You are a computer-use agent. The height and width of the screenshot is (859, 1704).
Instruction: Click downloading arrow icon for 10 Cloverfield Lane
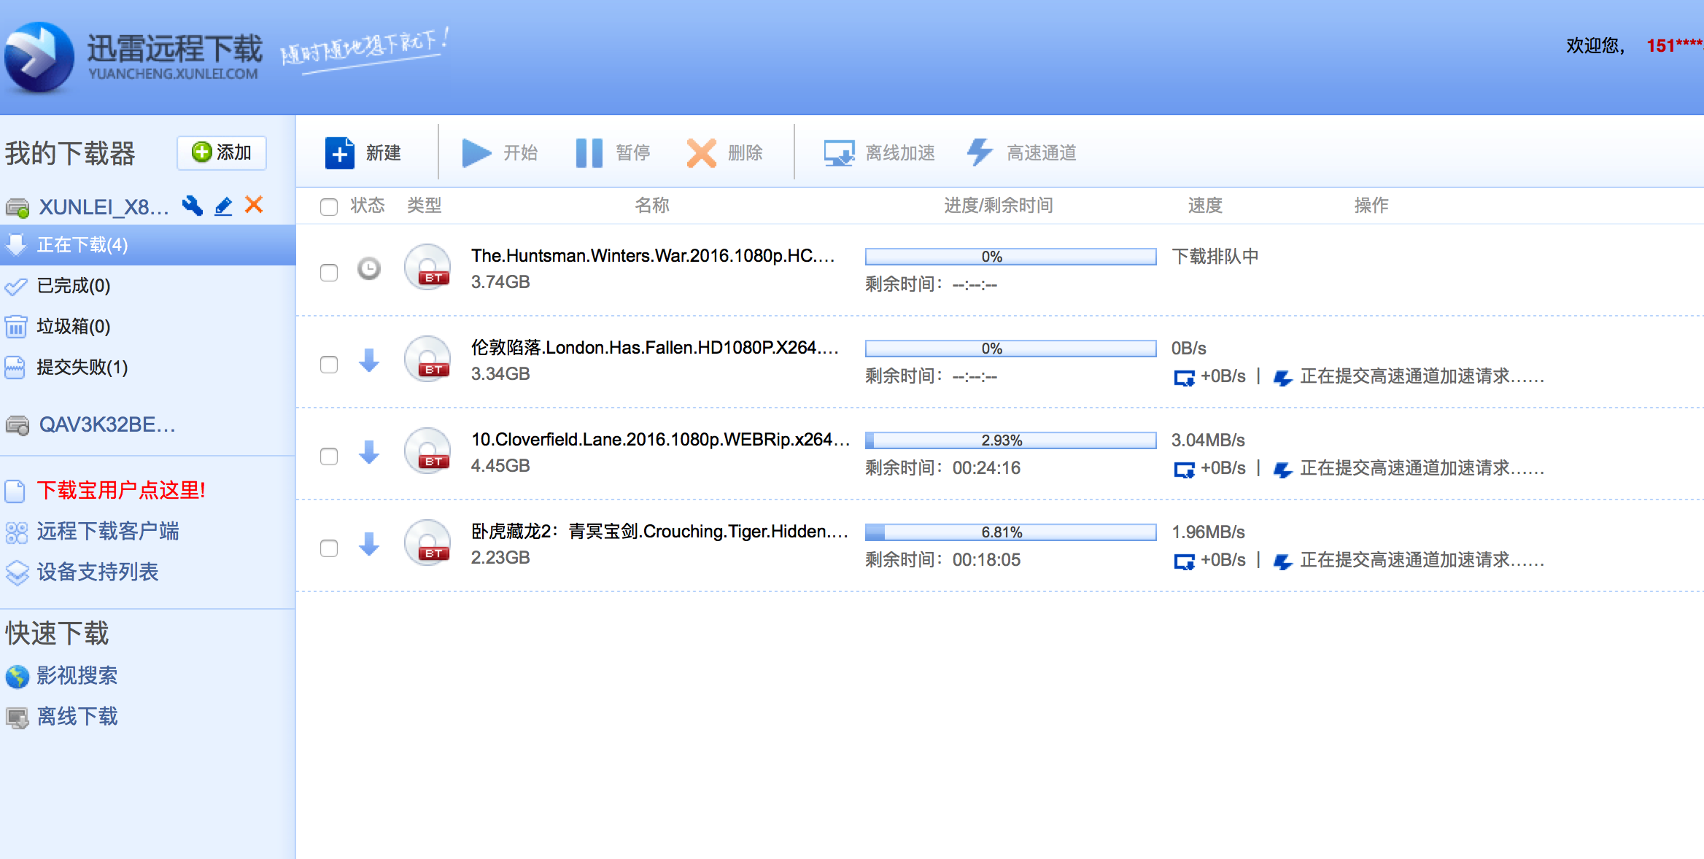(369, 452)
